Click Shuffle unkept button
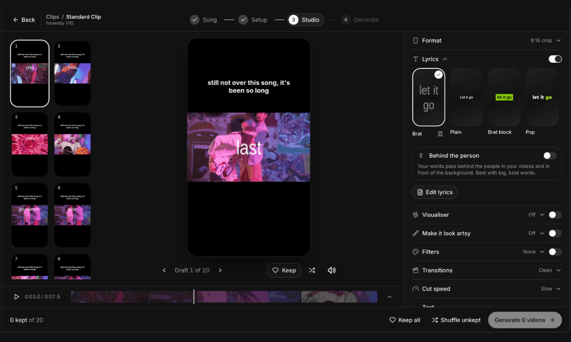The image size is (571, 342). [x=456, y=320]
